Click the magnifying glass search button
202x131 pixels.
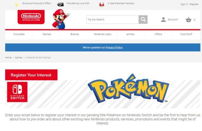point(143,20)
